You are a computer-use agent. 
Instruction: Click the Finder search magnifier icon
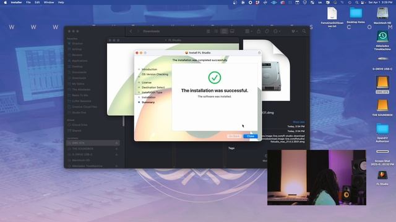(x=304, y=31)
